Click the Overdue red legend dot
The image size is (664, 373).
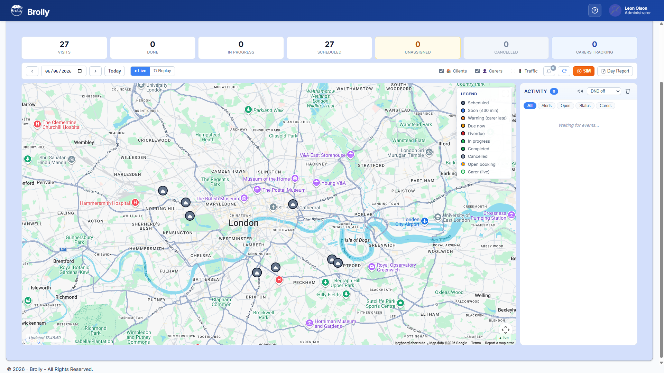(463, 134)
